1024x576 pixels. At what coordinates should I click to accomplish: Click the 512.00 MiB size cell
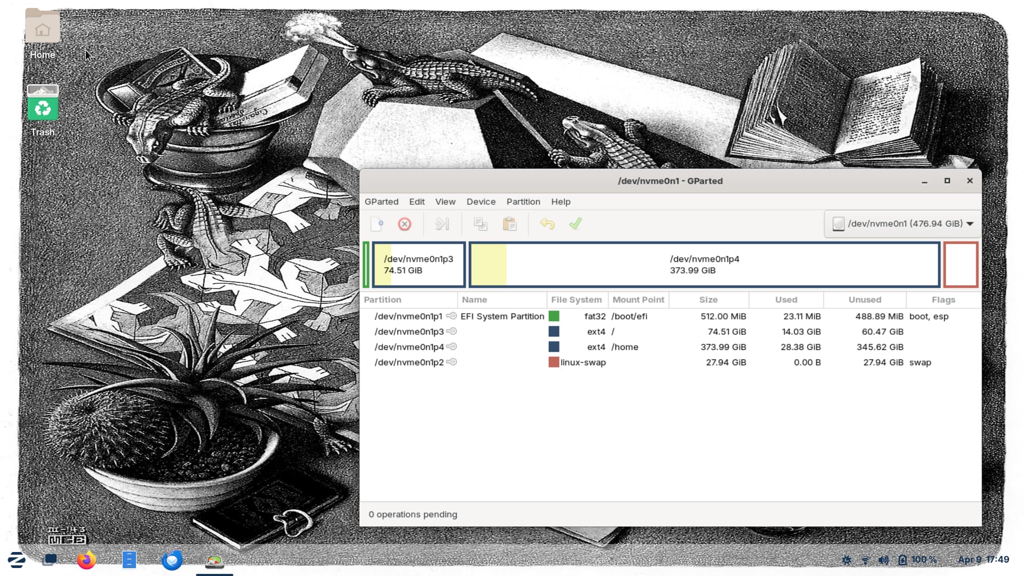(723, 316)
